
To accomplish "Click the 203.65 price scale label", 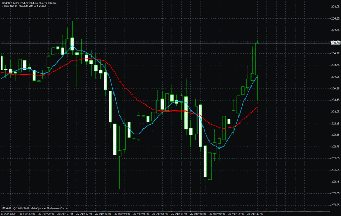I will coord(336,158).
